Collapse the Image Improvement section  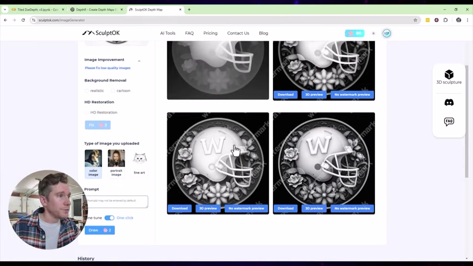click(x=139, y=60)
